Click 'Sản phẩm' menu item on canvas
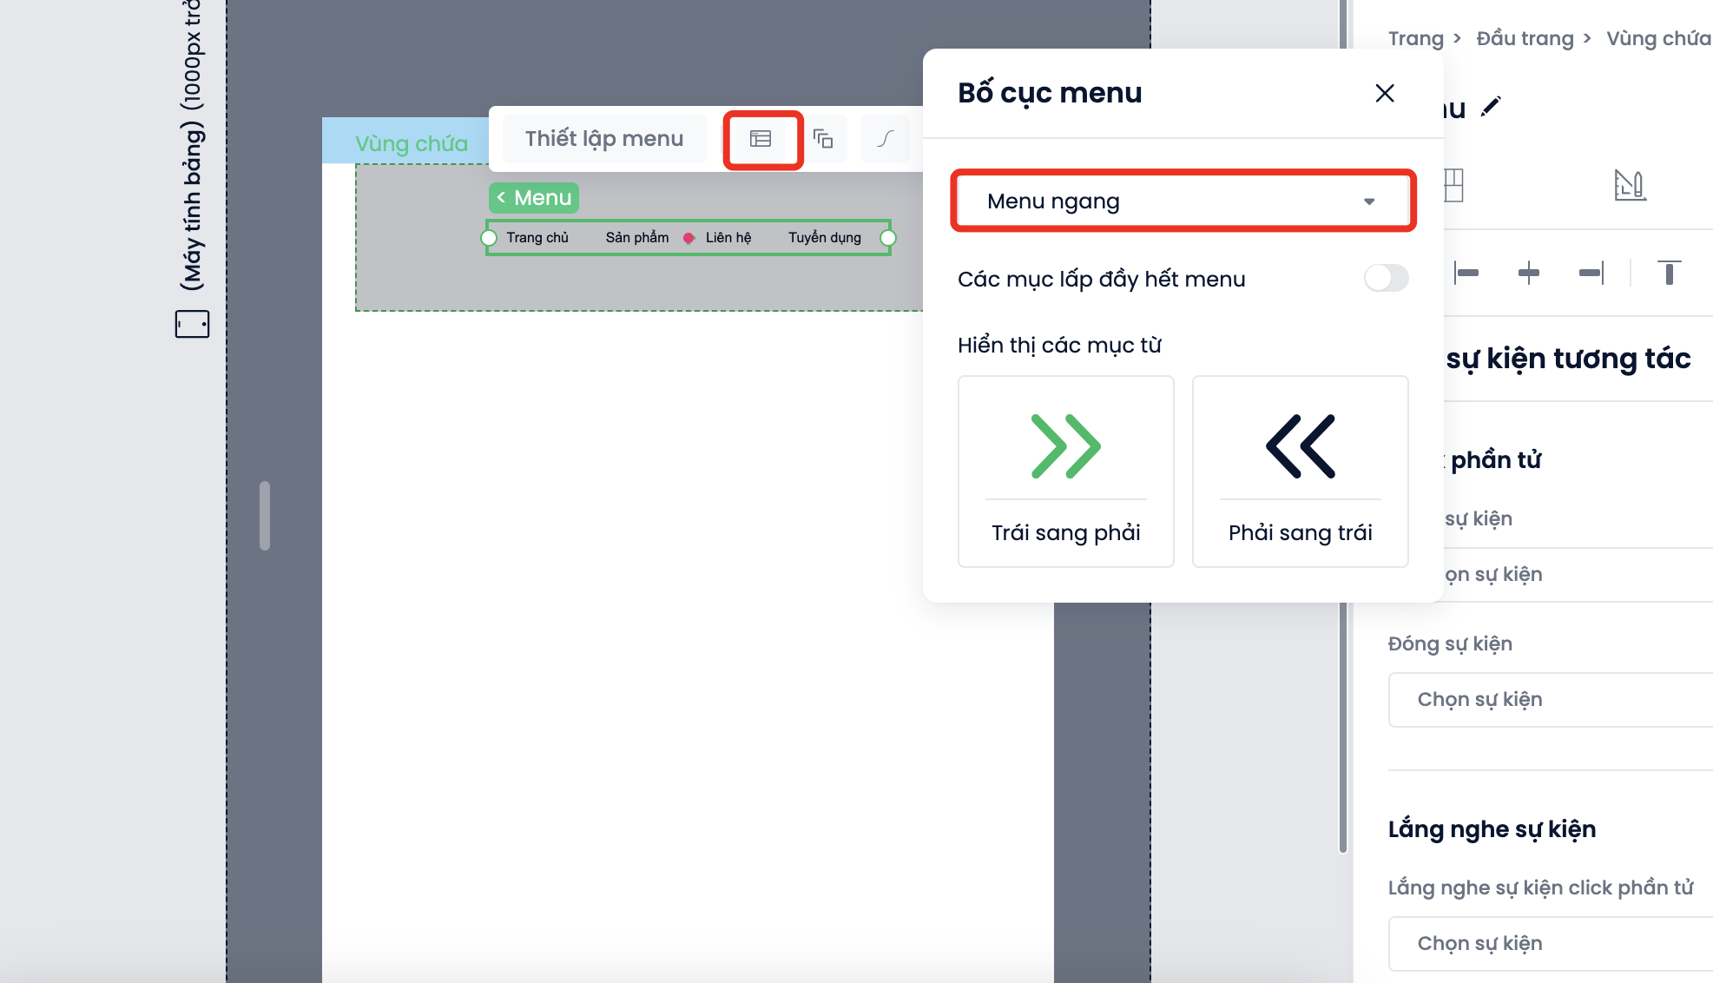The width and height of the screenshot is (1713, 983). 637,238
